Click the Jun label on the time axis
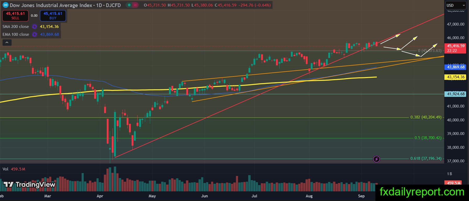Image resolution: width=469 pixels, height=201 pixels. pyautogui.click(x=204, y=196)
